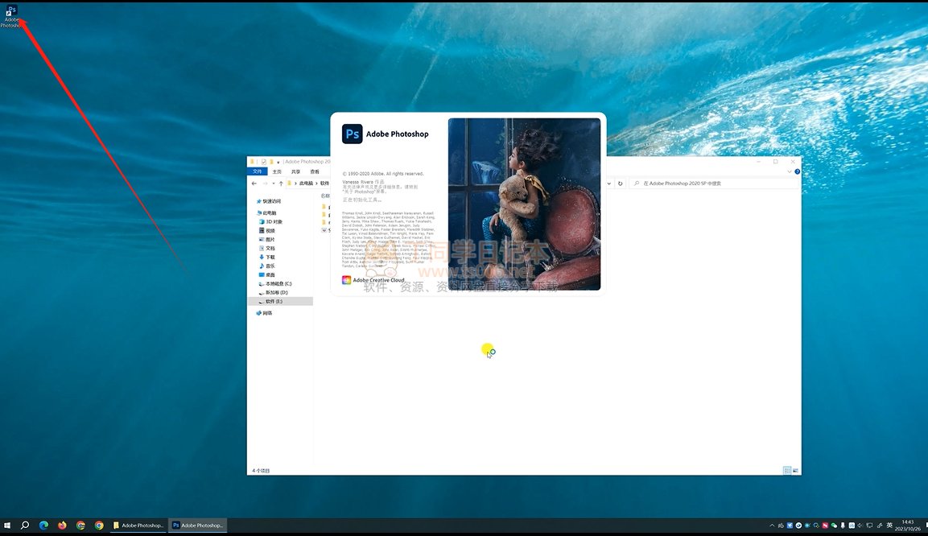Expand the Explorer ribbon chevron
The image size is (928, 536).
(x=790, y=171)
